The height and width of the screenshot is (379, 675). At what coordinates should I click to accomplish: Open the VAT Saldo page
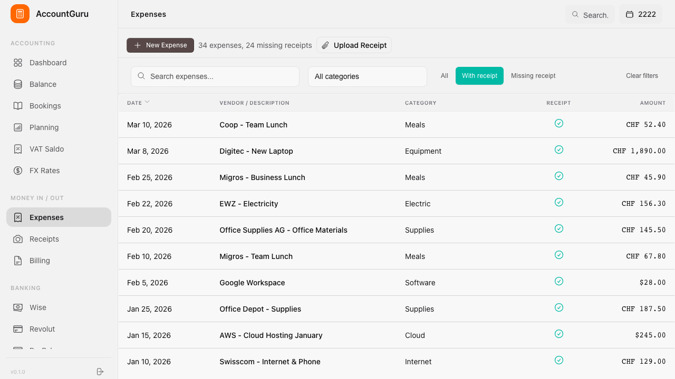pyautogui.click(x=59, y=149)
